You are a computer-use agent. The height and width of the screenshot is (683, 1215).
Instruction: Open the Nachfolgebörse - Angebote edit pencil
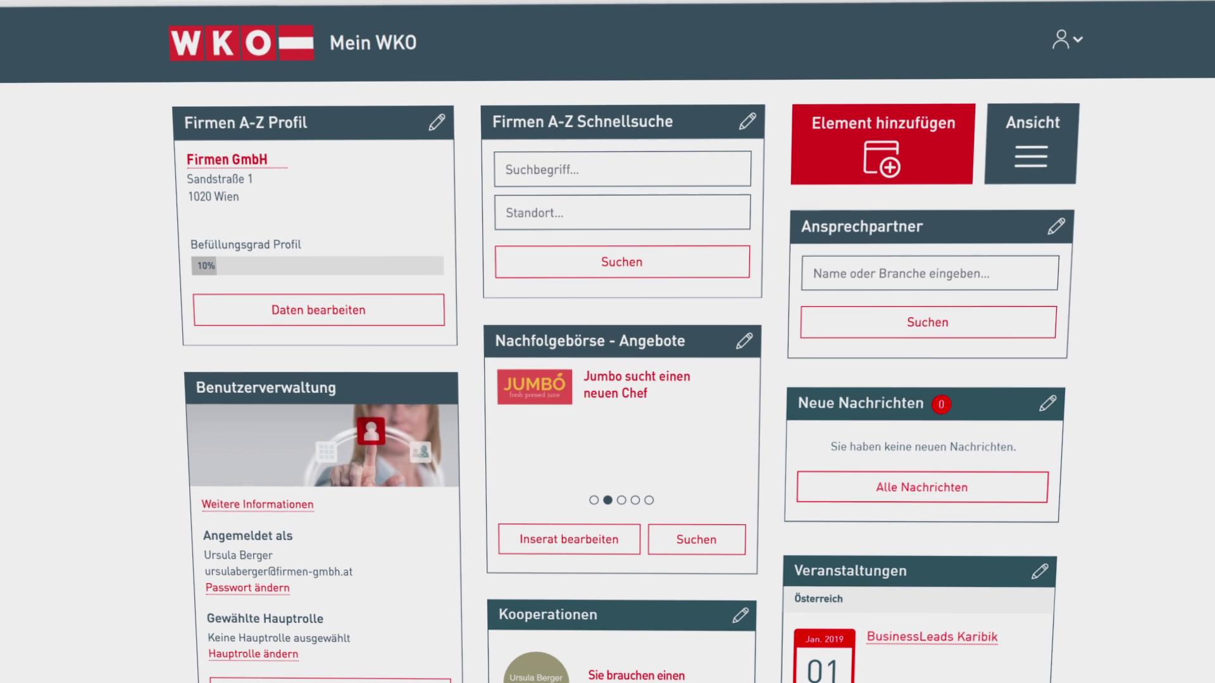click(744, 341)
